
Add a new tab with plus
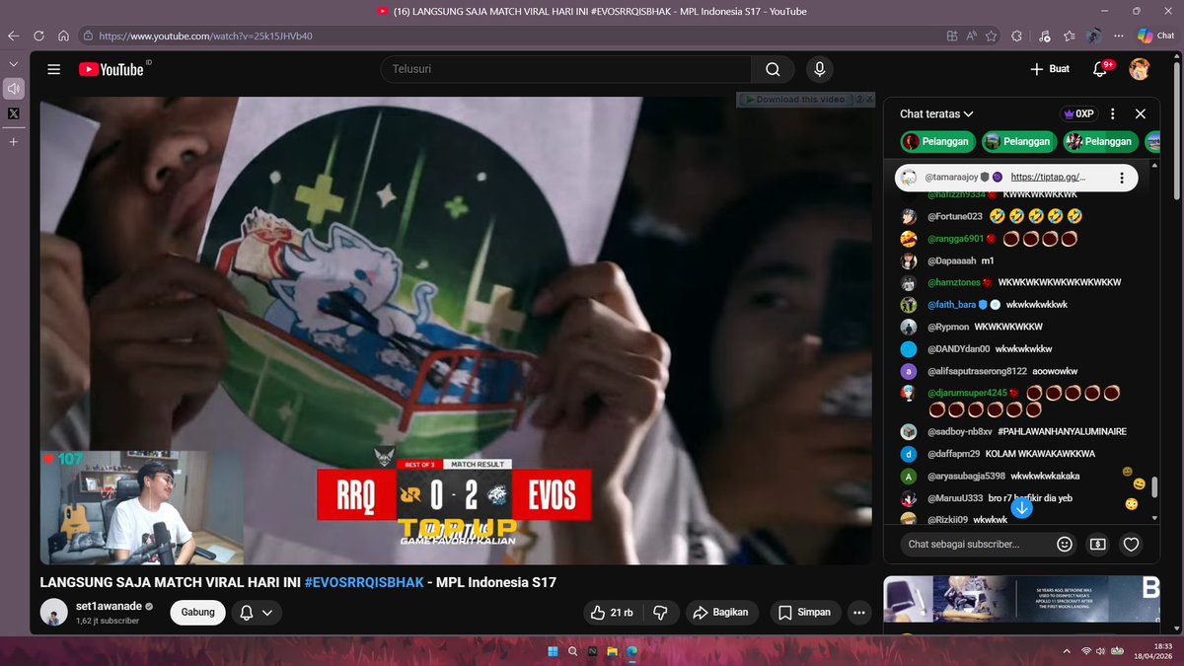tap(14, 142)
